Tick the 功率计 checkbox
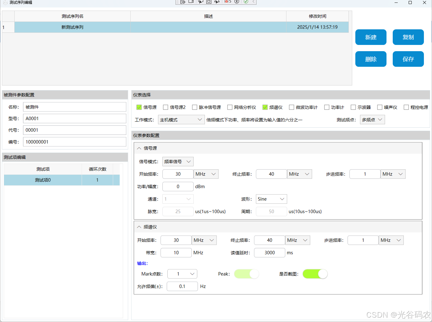This screenshot has width=432, height=322. (327, 107)
